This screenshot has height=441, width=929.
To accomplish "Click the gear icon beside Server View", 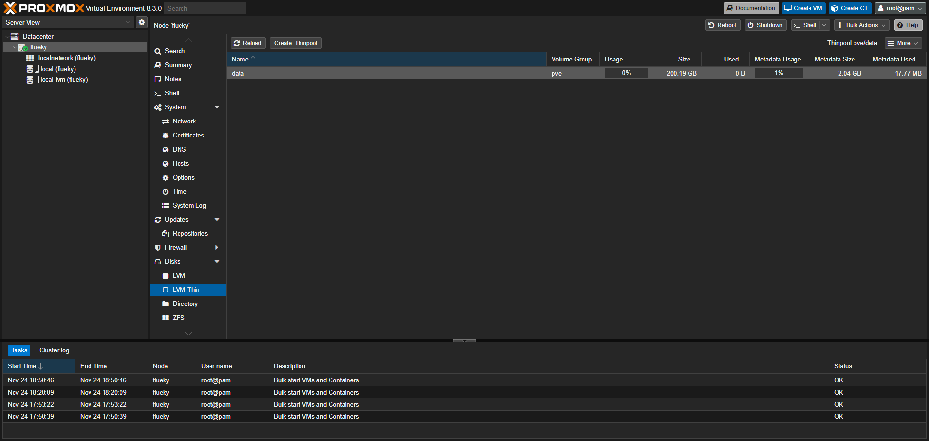I will [141, 22].
